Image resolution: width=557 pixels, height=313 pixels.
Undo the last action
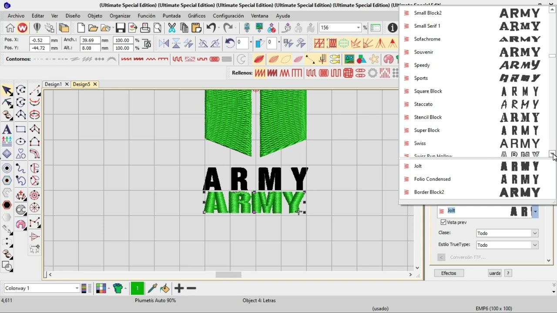pos(211,28)
